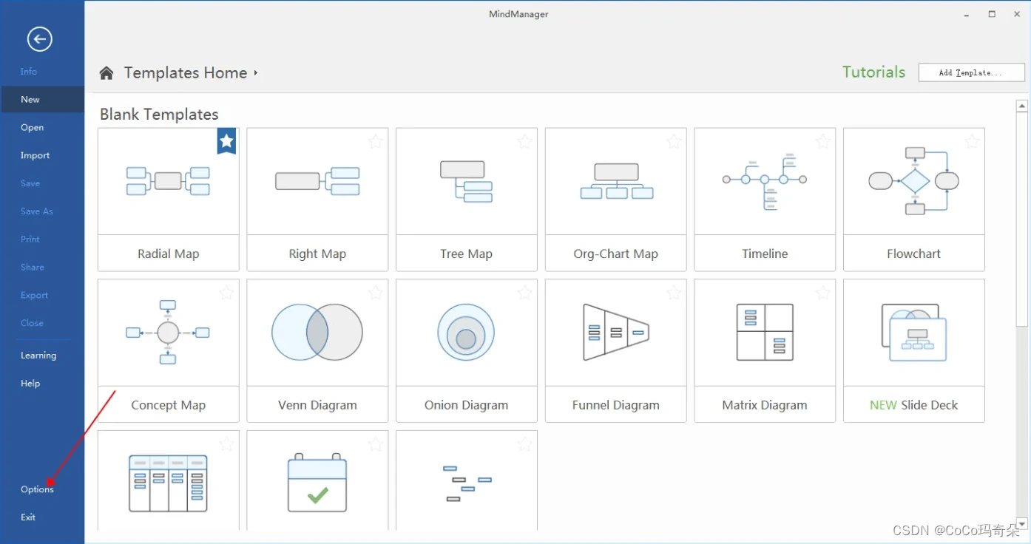Select the Venn Diagram template icon

pos(317,332)
